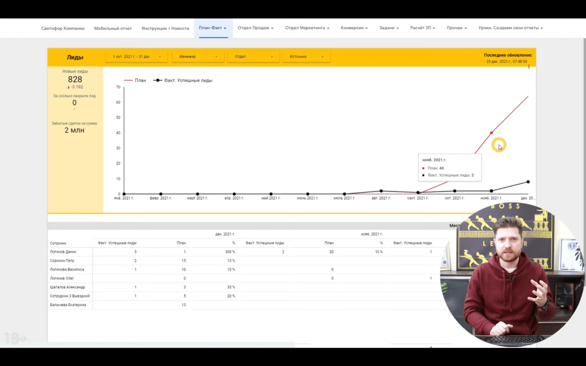Click the авг. 2021 fact data point
The height and width of the screenshot is (366, 586).
pos(381,191)
